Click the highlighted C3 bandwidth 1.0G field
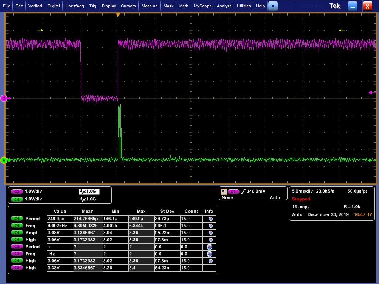The width and height of the screenshot is (379, 284). coord(89,191)
